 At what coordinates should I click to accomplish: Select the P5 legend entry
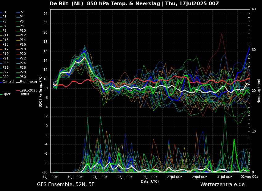(x=3, y=21)
